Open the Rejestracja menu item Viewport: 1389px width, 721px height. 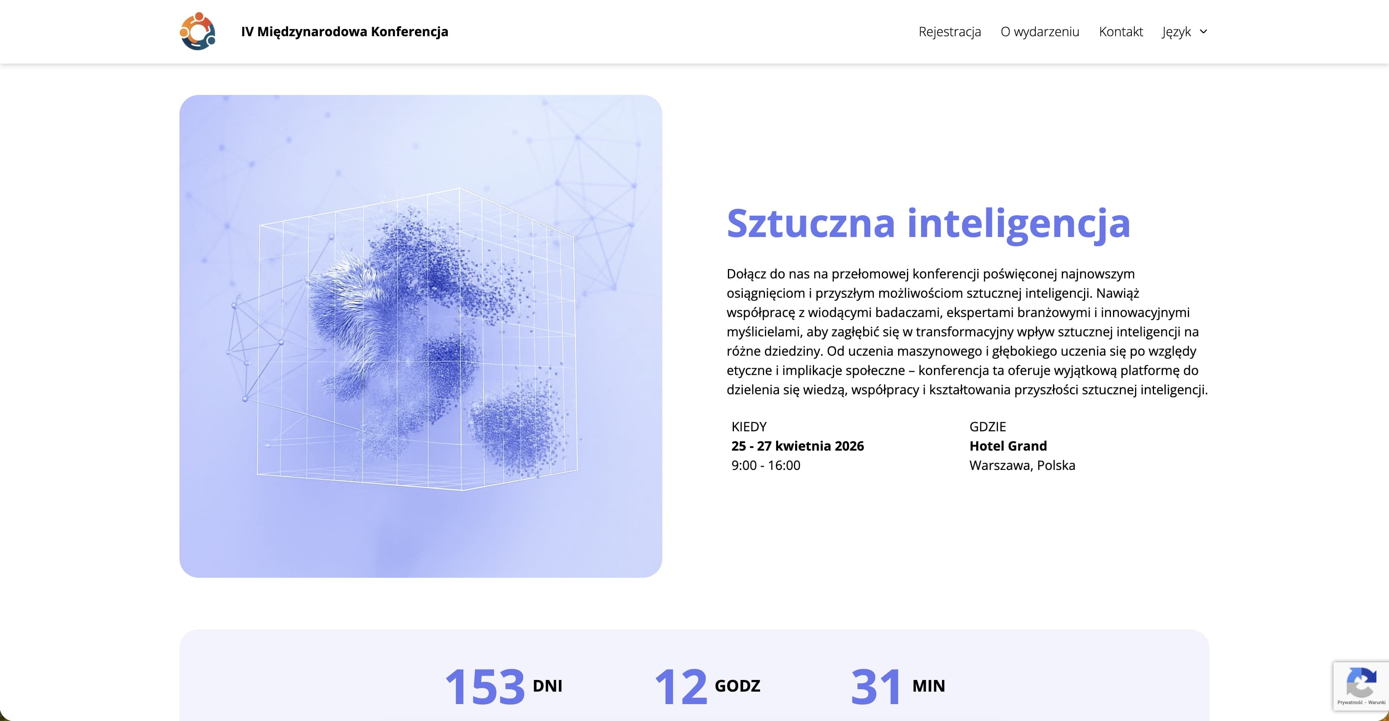tap(951, 31)
